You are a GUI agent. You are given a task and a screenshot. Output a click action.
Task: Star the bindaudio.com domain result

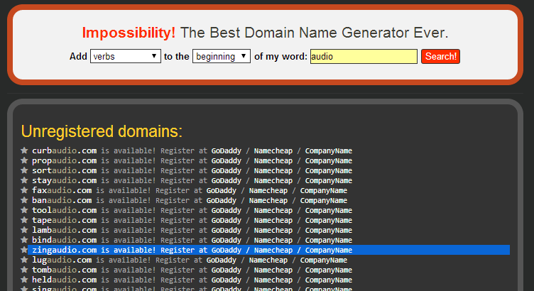click(x=24, y=240)
